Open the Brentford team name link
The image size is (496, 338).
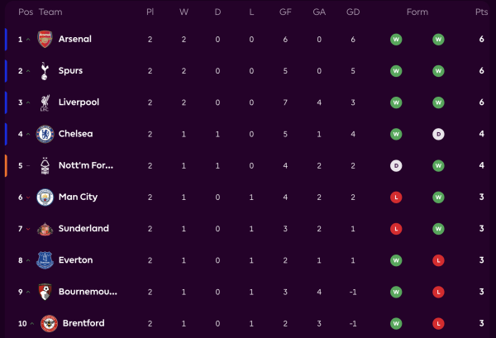(x=81, y=323)
